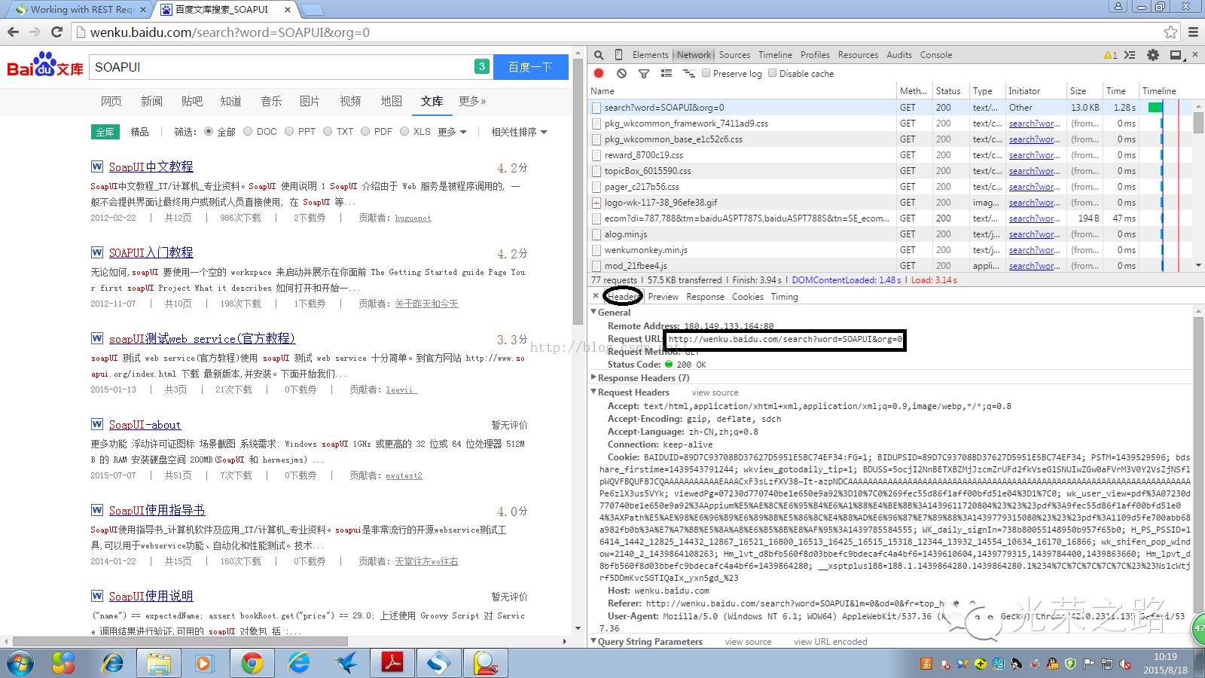Open the SoapUI中文教程 result link
Screen dimensions: 1205x678
(x=151, y=167)
